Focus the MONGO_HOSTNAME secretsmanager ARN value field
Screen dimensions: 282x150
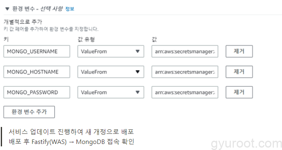pyautogui.click(x=185, y=72)
